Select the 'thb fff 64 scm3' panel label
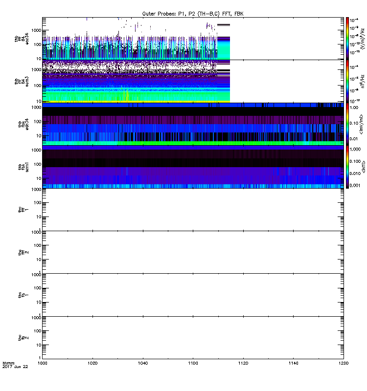This screenshot has height=391, width=367. pyautogui.click(x=22, y=81)
